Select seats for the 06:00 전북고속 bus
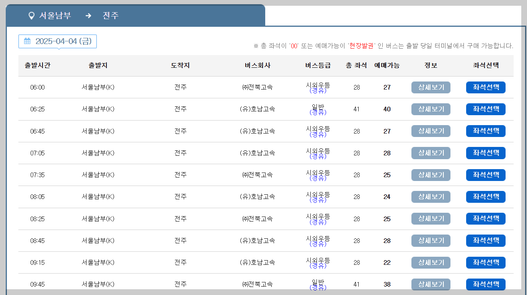Screen dimensions: 527x295 (485, 87)
